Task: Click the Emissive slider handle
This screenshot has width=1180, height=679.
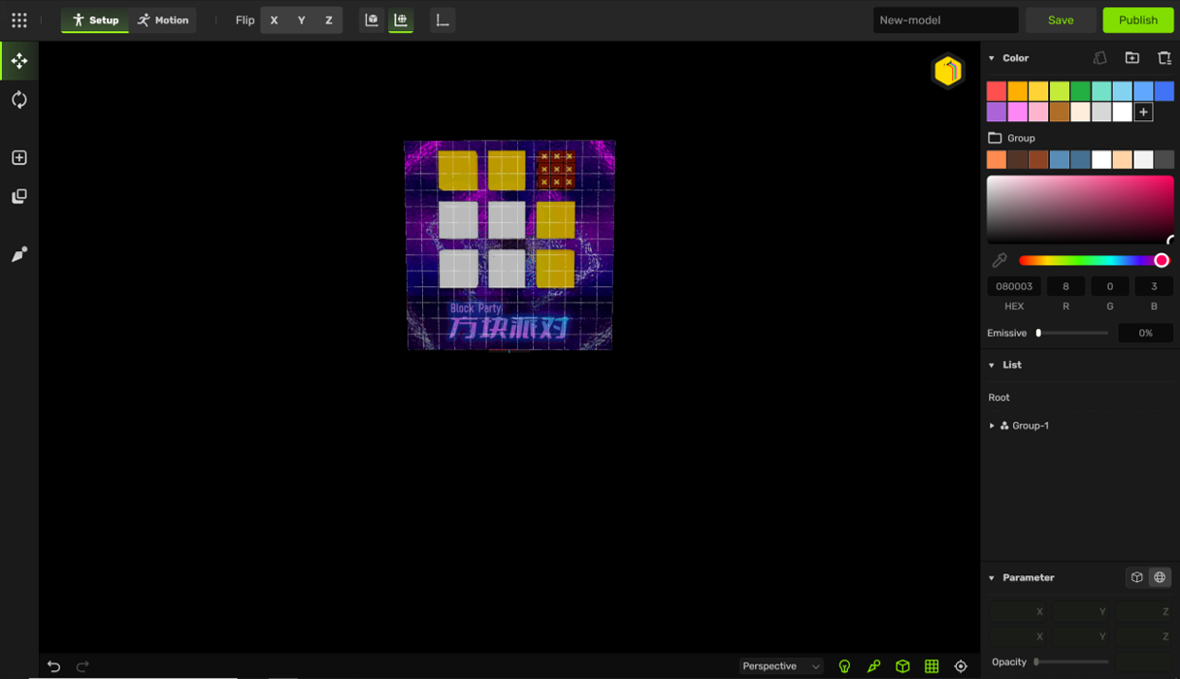Action: (x=1038, y=333)
